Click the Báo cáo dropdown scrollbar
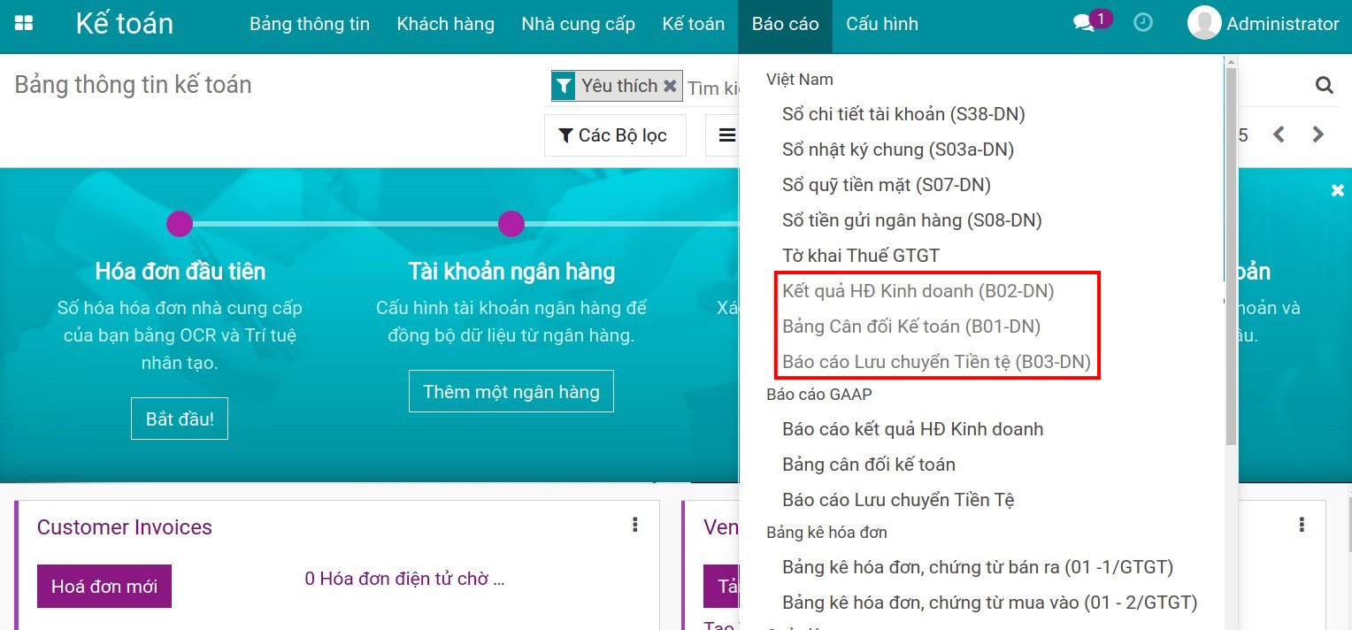 1231,257
